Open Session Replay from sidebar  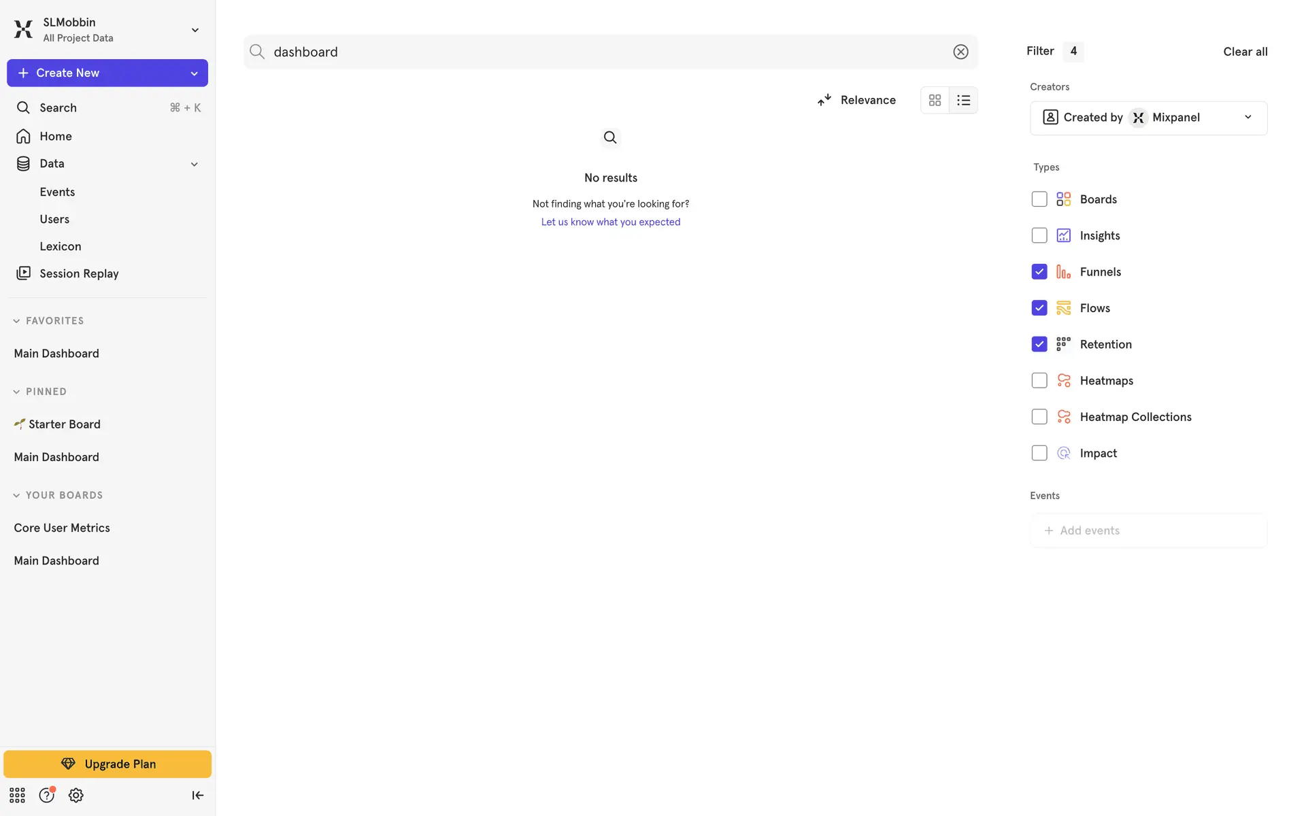click(79, 273)
